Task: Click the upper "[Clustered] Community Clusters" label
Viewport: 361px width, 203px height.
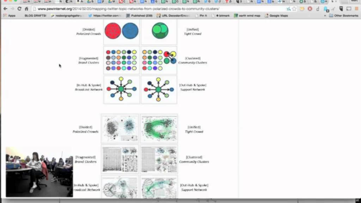Action: tap(193, 61)
